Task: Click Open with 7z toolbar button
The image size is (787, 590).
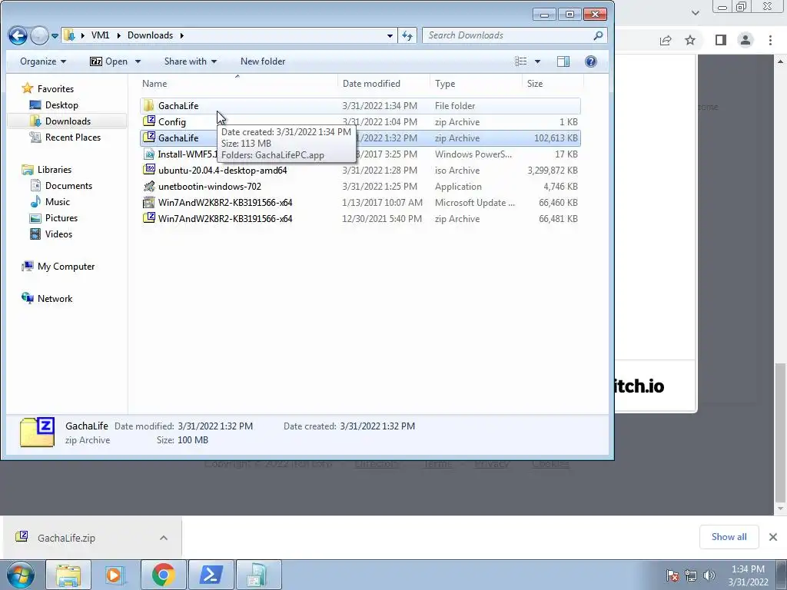Action: click(x=108, y=61)
